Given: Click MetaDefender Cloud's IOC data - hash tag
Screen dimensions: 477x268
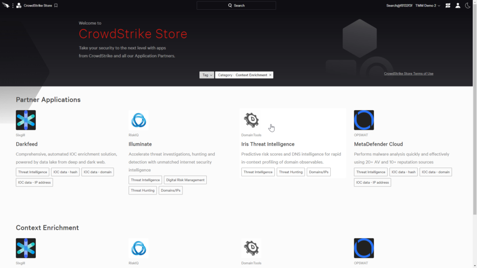Looking at the screenshot, I should pyautogui.click(x=404, y=172).
